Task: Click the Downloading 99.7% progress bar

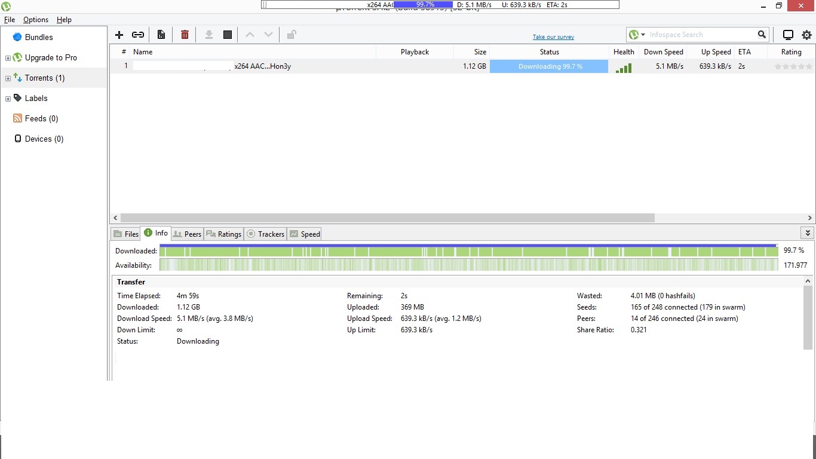Action: coord(549,66)
